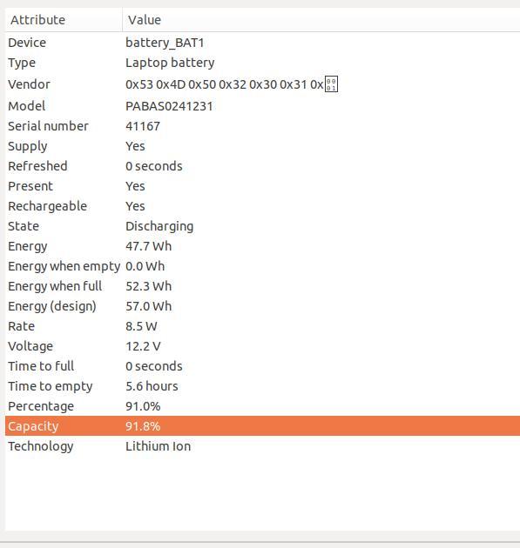The width and height of the screenshot is (520, 548).
Task: Select the Device battery_BAT1 row
Action: click(x=262, y=43)
